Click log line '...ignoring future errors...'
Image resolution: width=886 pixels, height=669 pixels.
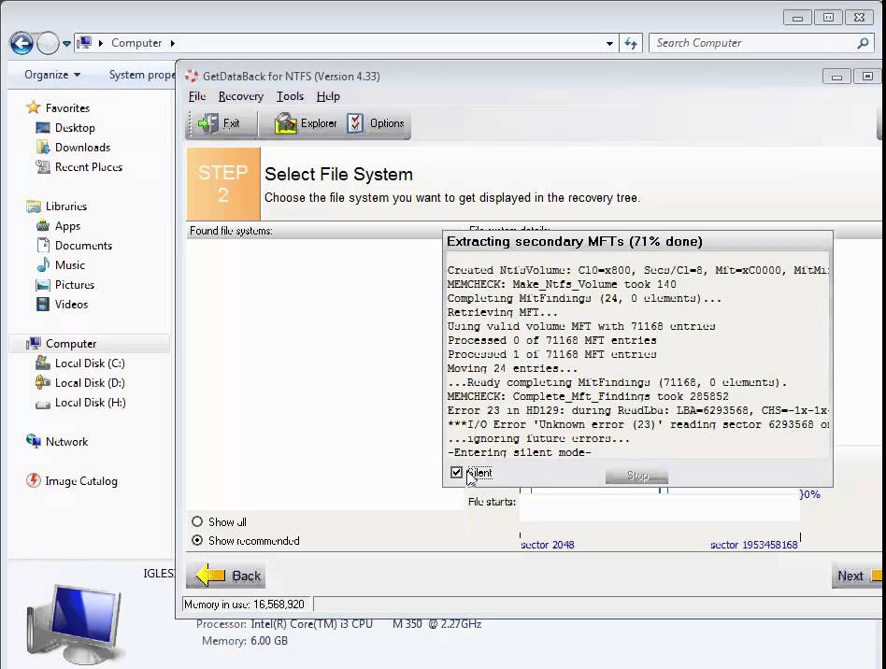click(x=538, y=438)
